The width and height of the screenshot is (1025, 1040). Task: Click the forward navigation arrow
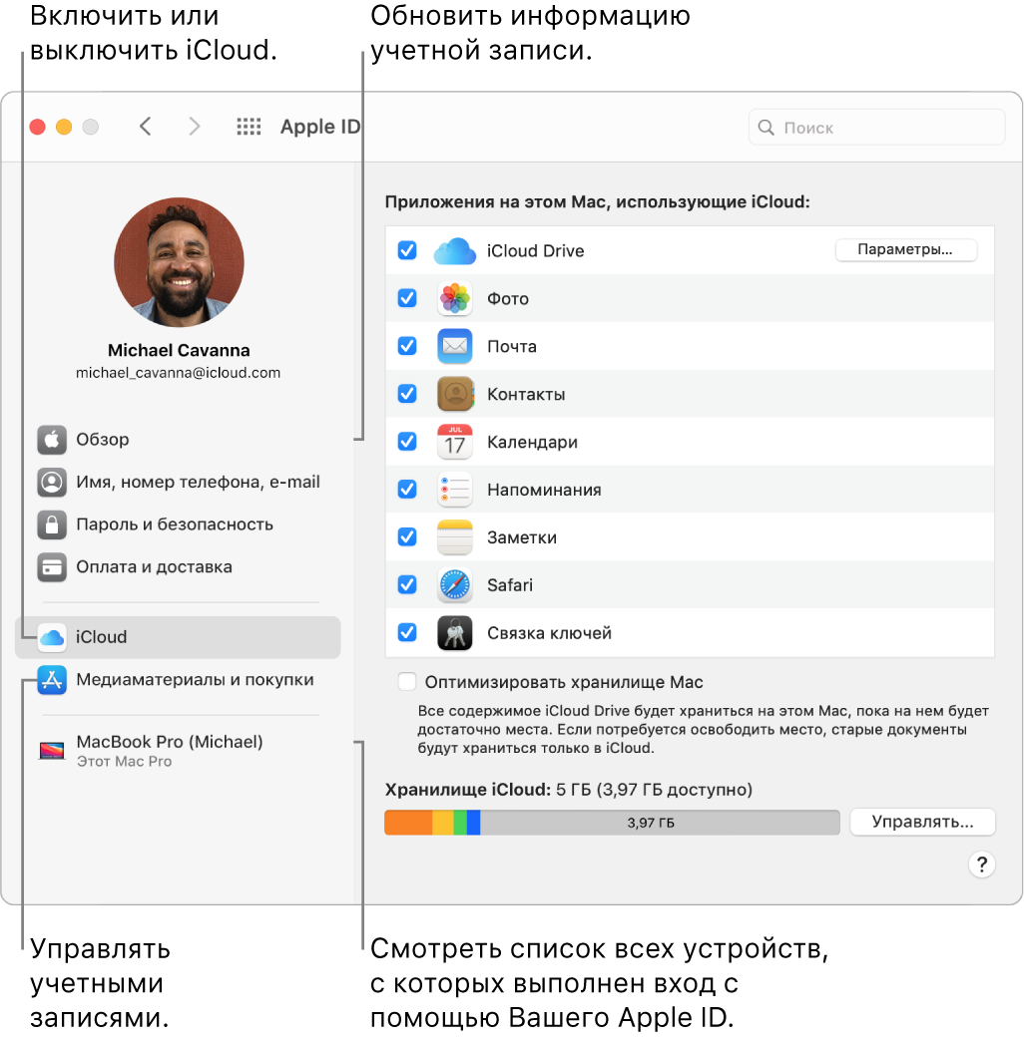coord(195,127)
